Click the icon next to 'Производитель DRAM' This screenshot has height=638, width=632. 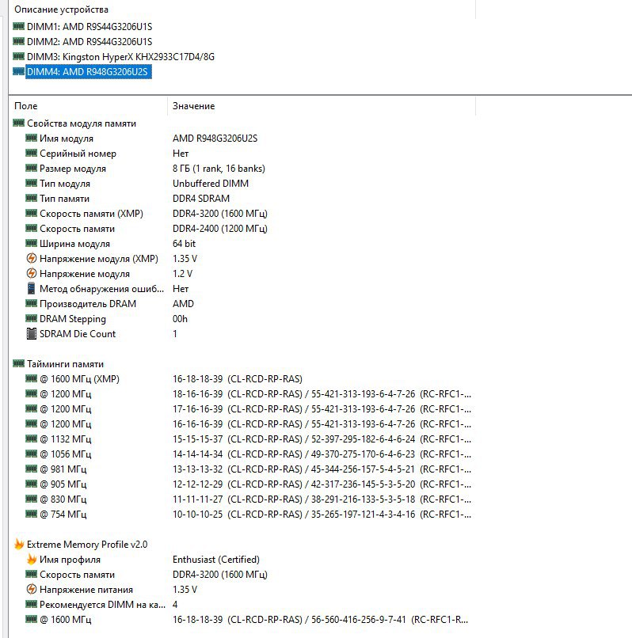(32, 303)
